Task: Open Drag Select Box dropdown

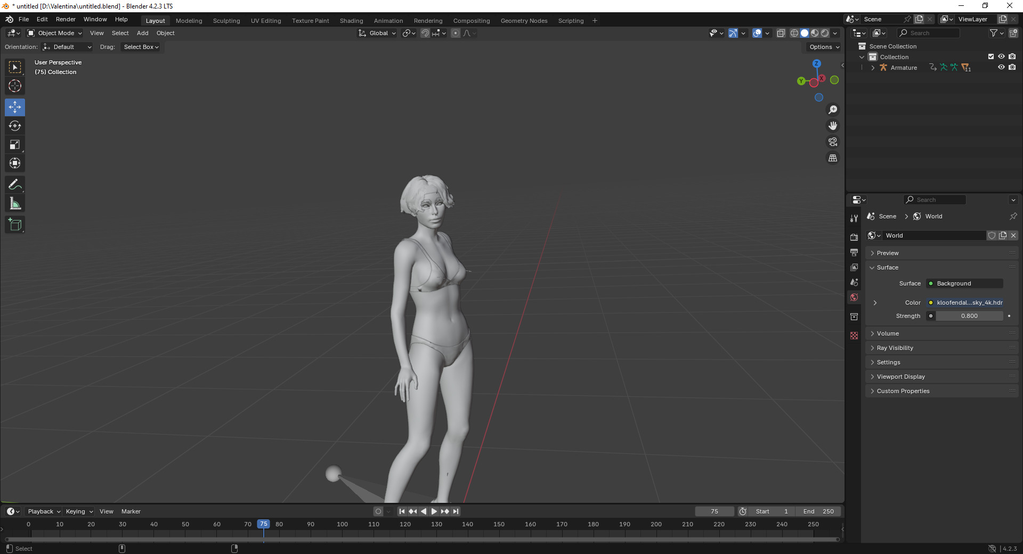Action: tap(141, 47)
